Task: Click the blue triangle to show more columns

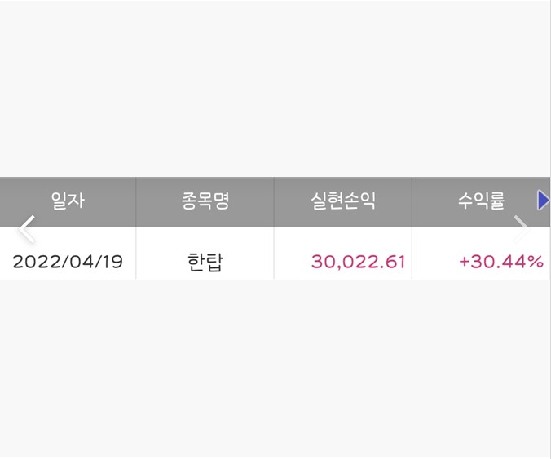Action: [543, 200]
